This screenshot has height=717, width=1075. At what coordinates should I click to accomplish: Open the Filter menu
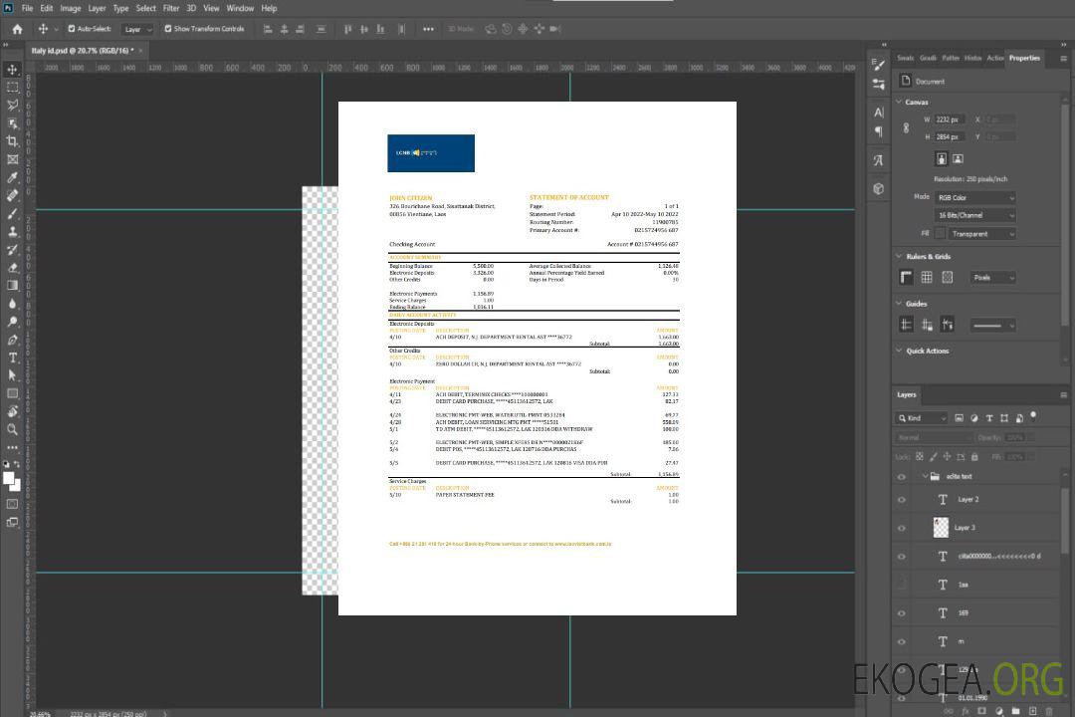pyautogui.click(x=171, y=8)
